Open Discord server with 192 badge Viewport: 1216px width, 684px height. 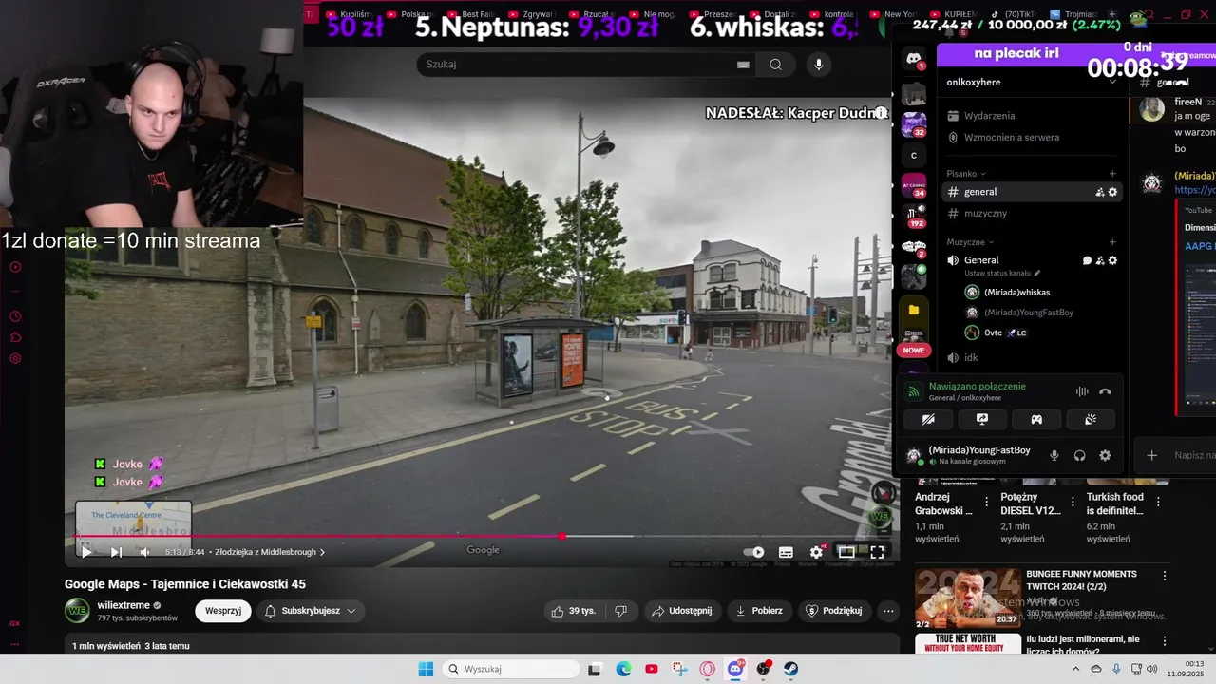[914, 216]
